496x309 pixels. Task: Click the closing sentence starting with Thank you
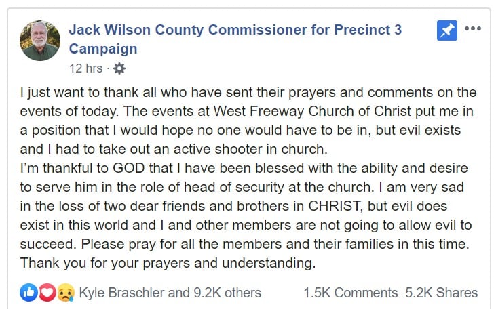point(168,263)
